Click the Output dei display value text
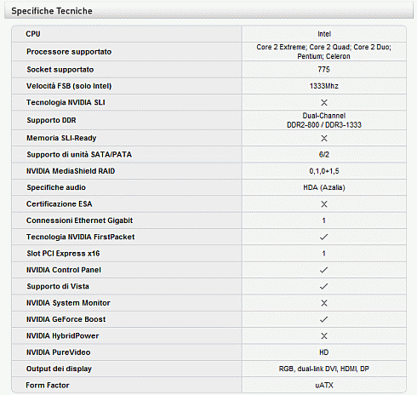 324,369
